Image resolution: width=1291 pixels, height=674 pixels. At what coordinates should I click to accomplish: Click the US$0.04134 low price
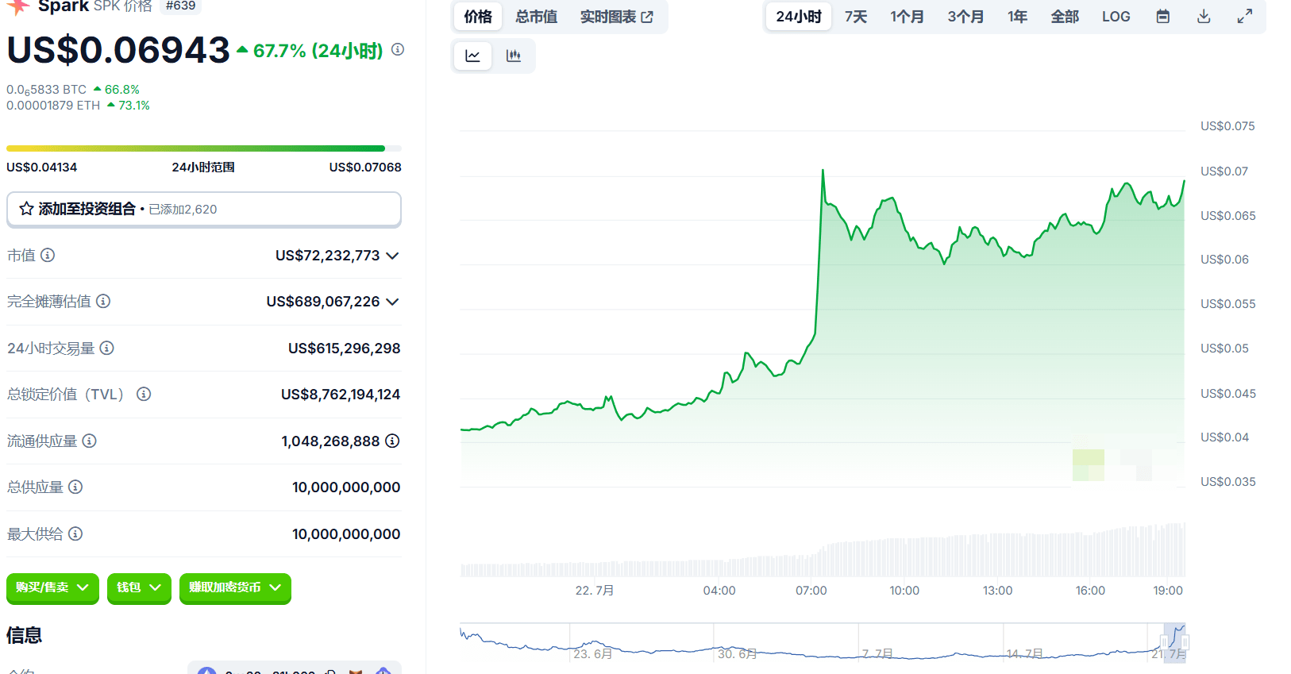[x=41, y=168]
